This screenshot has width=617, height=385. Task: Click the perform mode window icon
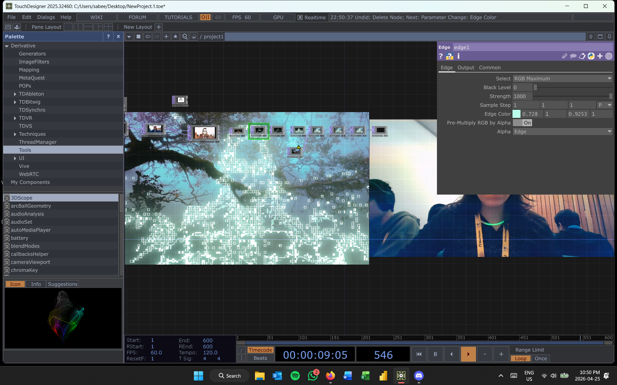pyautogui.click(x=8, y=27)
